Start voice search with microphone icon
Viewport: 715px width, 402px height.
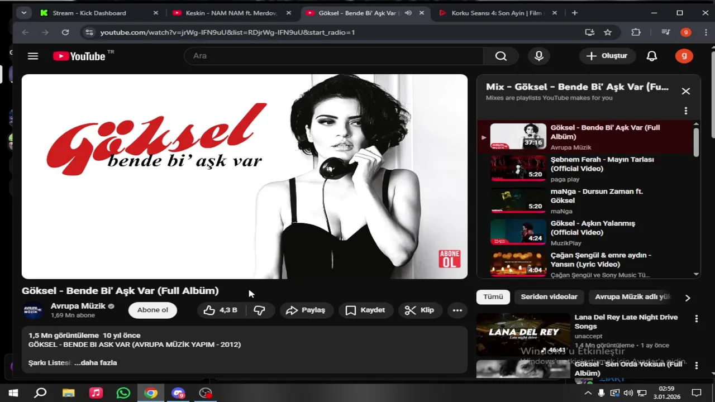coord(539,56)
